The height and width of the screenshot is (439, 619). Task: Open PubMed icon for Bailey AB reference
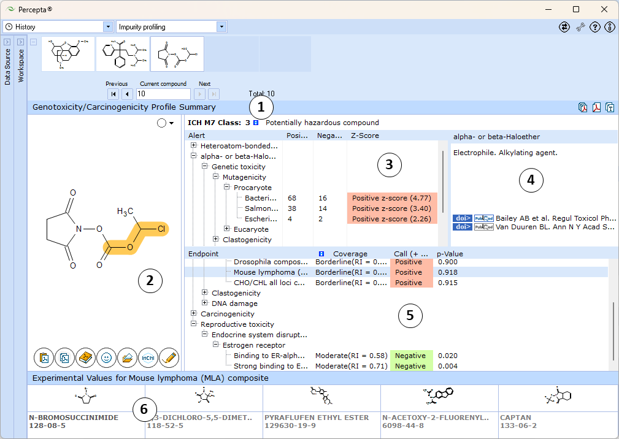pos(483,218)
